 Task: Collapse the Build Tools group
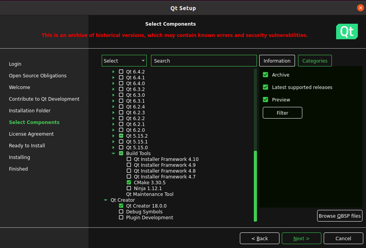(113, 153)
